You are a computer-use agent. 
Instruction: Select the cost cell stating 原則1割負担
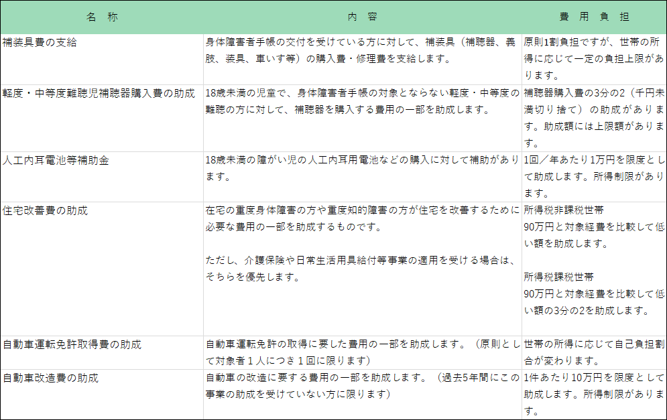coord(593,58)
